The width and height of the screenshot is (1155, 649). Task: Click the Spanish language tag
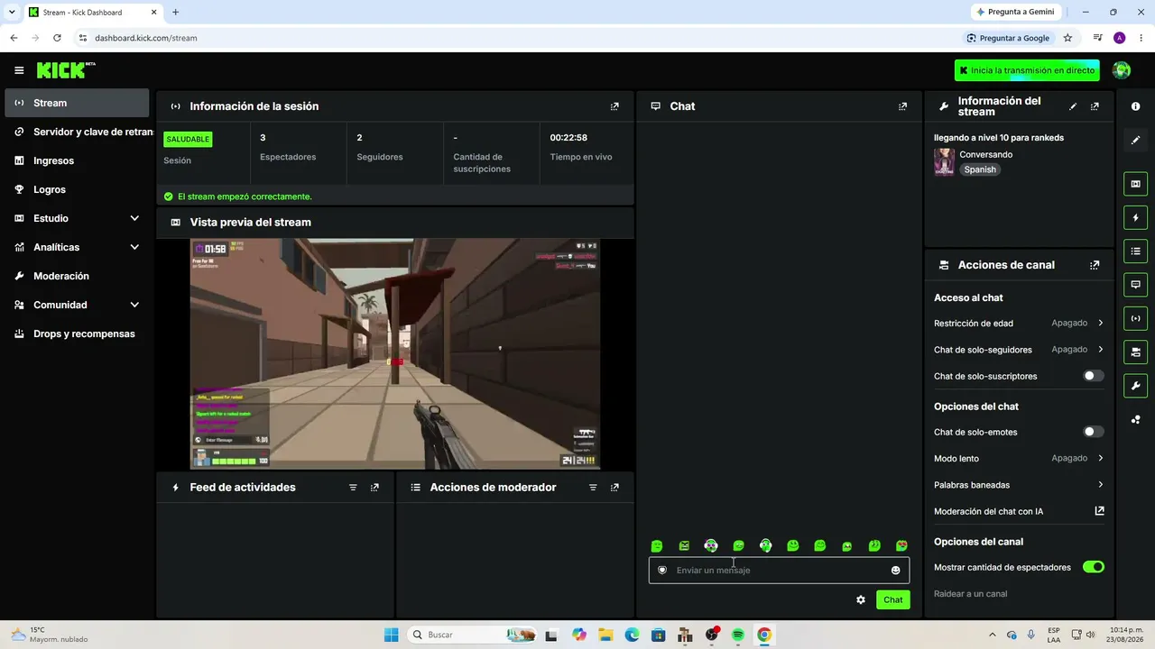(979, 169)
